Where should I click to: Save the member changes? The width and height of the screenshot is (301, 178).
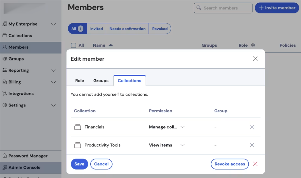pyautogui.click(x=79, y=164)
